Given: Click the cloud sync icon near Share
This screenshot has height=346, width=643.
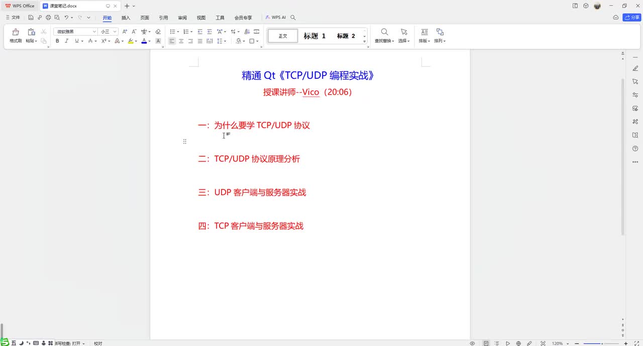Looking at the screenshot, I should (616, 18).
